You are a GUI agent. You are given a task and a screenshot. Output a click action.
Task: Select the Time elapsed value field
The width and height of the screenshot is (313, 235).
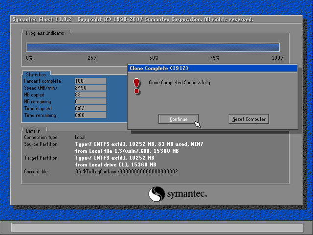pyautogui.click(x=90, y=108)
